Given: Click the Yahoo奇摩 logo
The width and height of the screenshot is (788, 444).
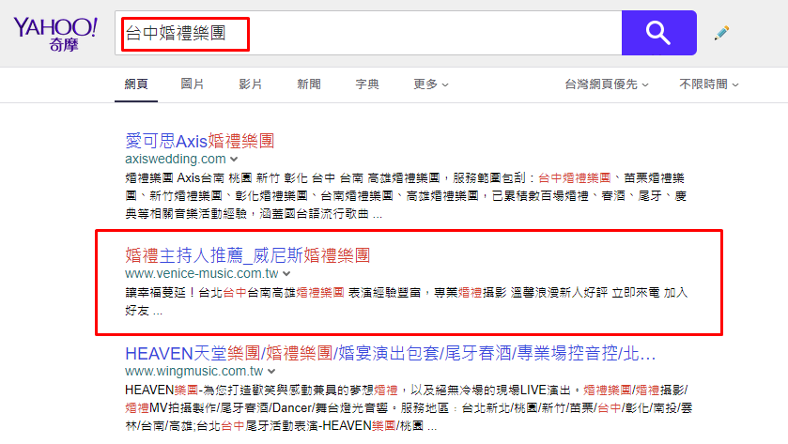Looking at the screenshot, I should pos(55,34).
